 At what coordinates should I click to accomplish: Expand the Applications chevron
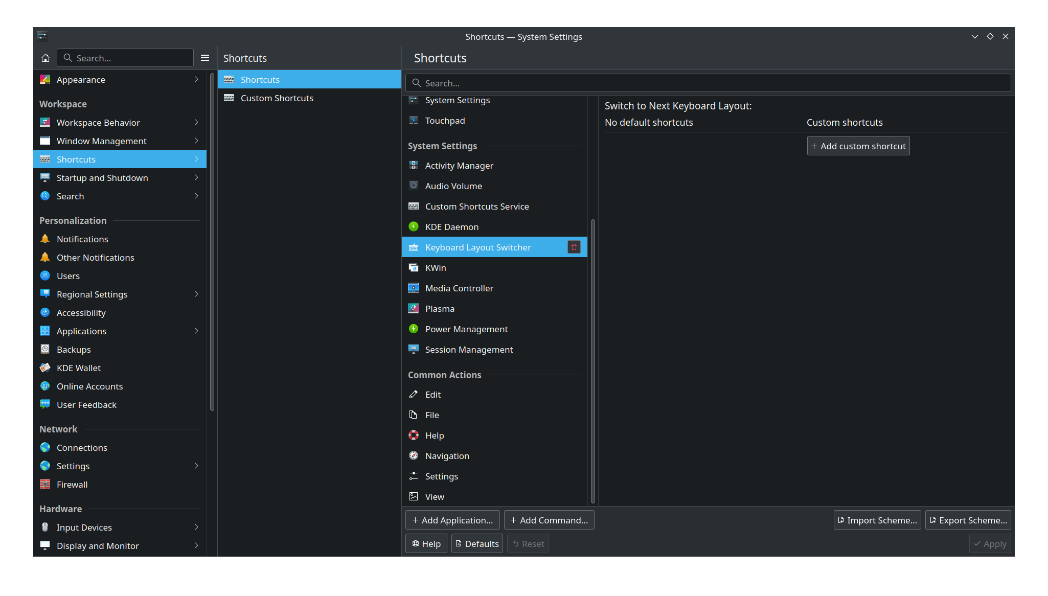196,331
